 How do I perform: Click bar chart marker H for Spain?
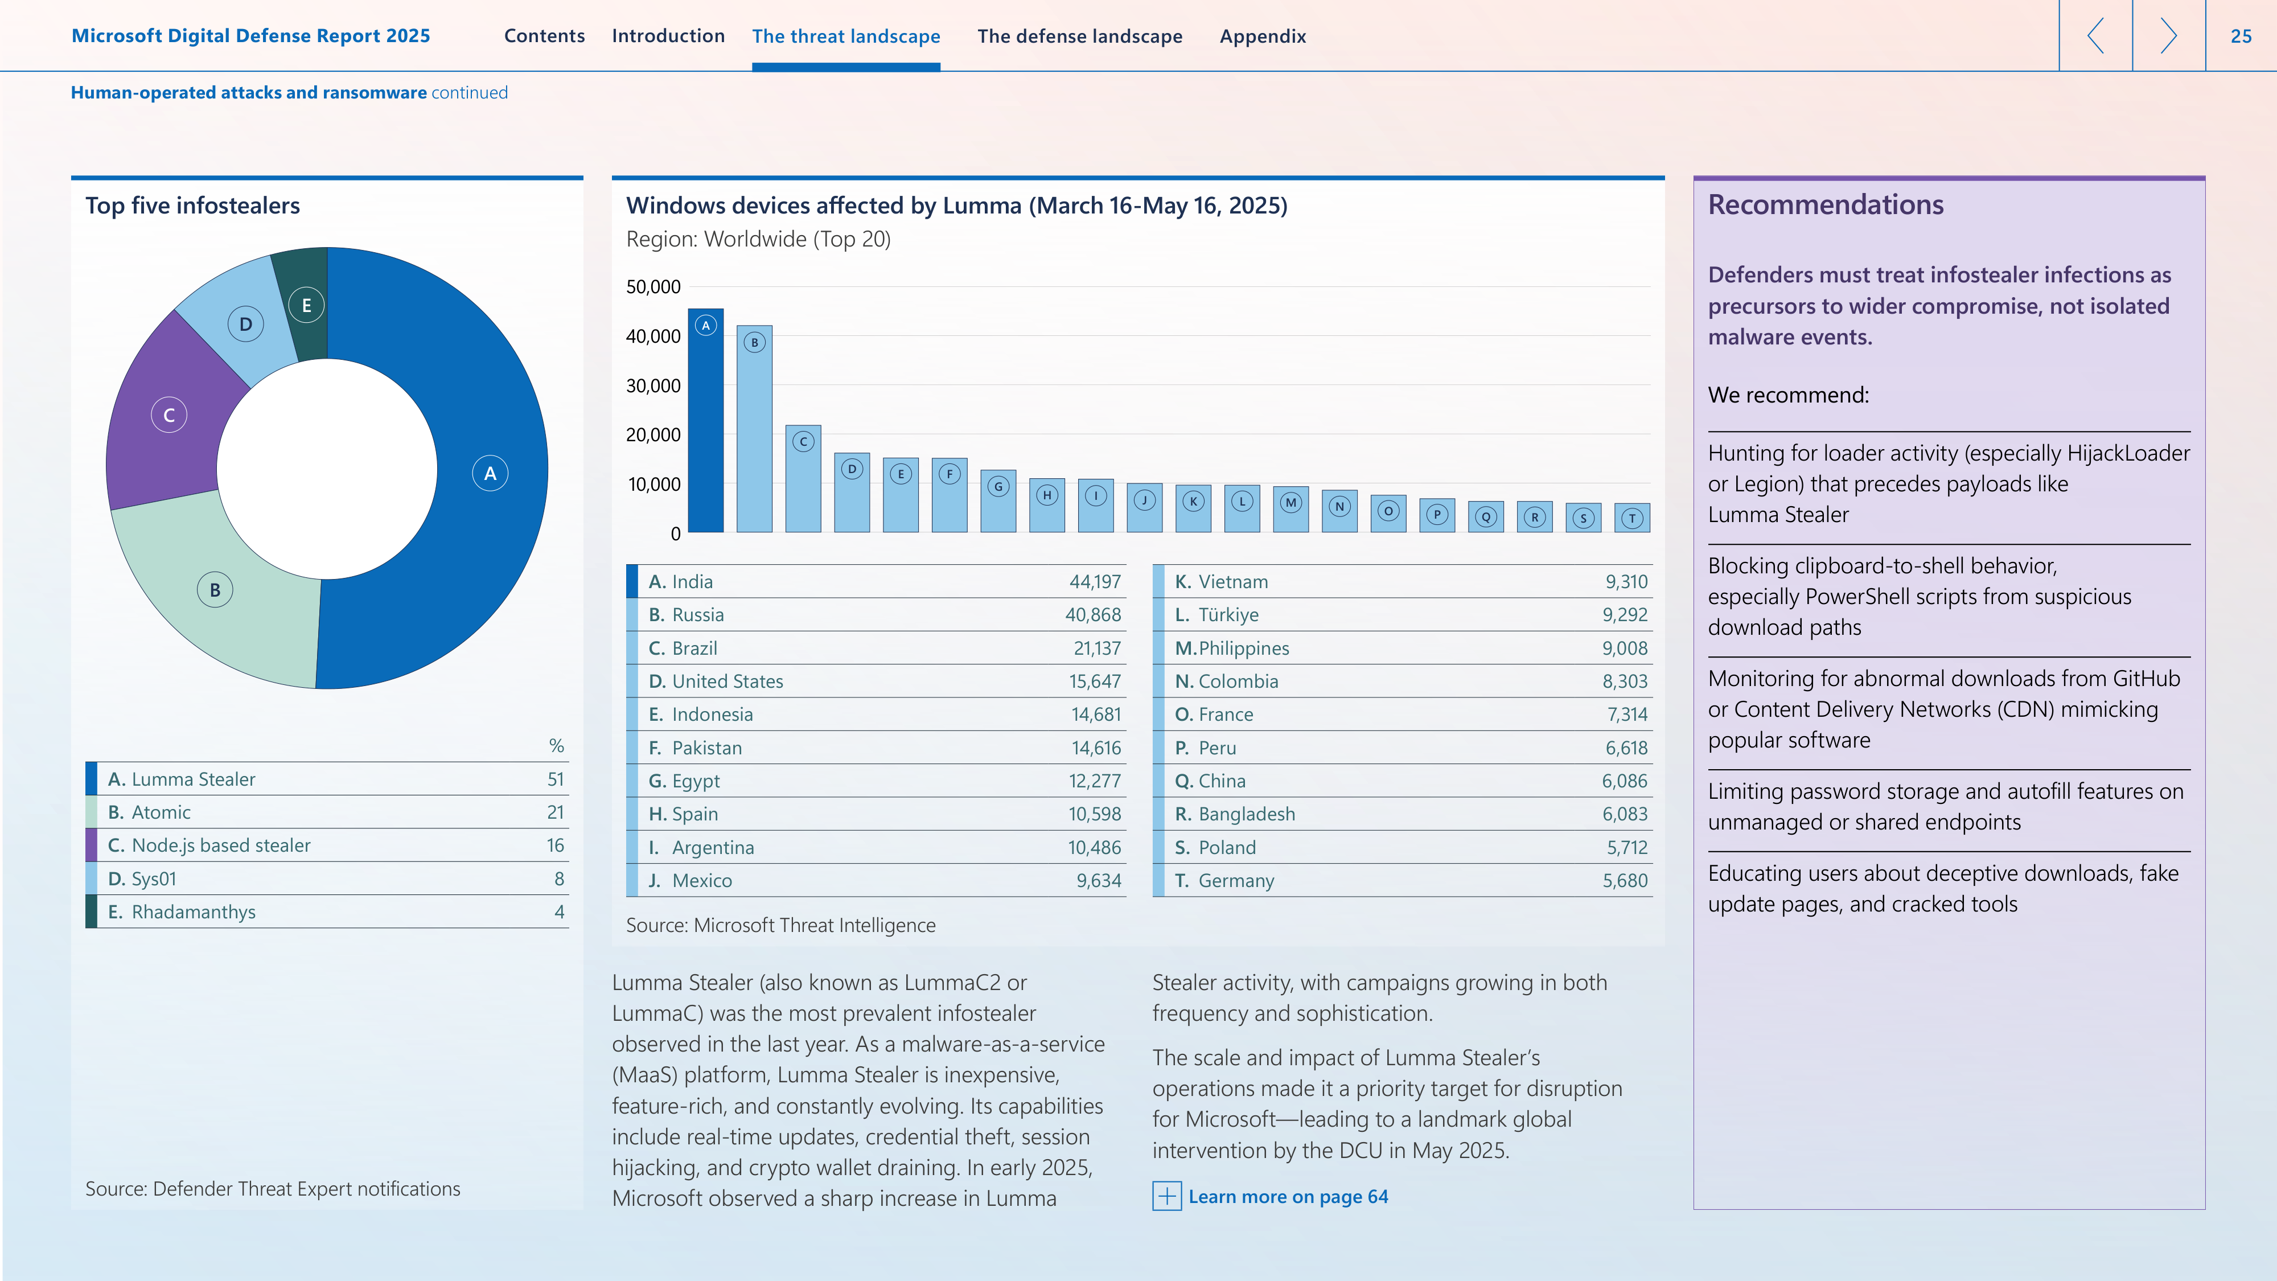point(1047,495)
